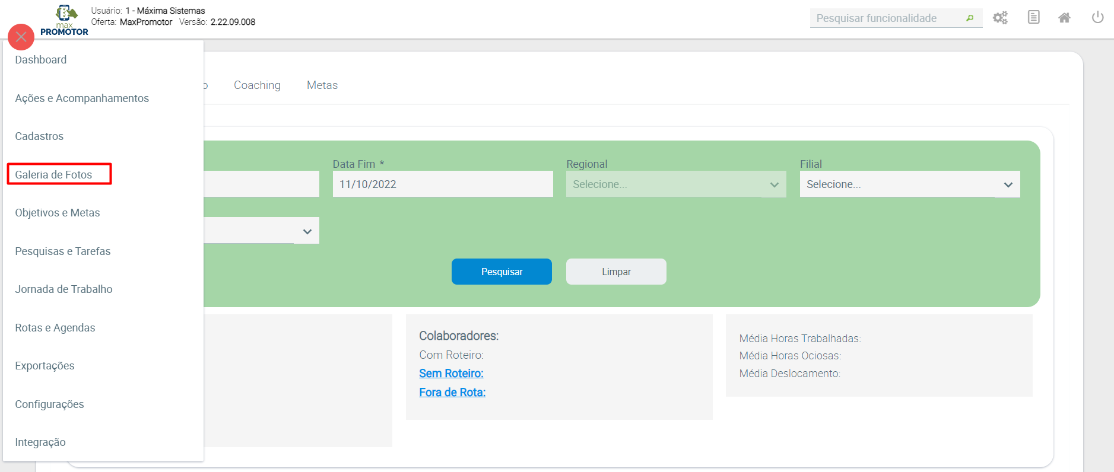Open the Sem Roteiro link

click(x=451, y=374)
